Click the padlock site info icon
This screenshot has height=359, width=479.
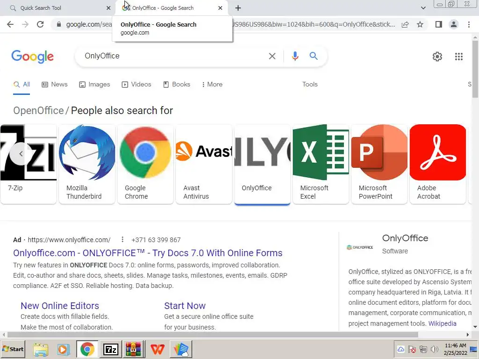point(59,24)
